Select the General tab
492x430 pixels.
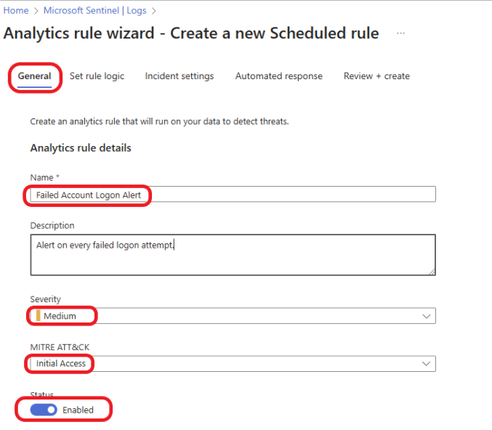[34, 76]
